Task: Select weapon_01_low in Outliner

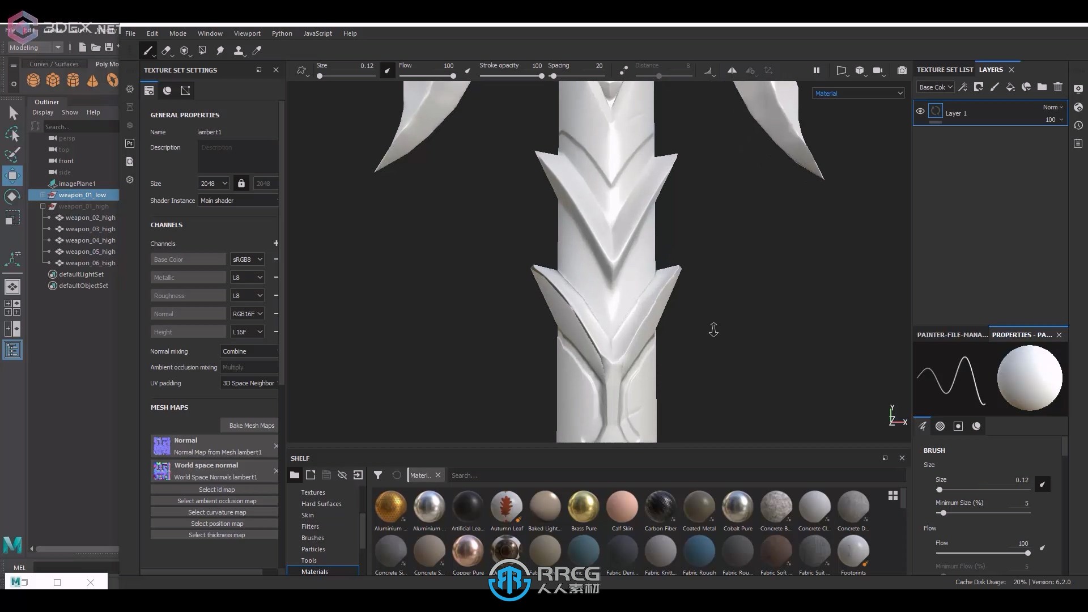Action: pyautogui.click(x=82, y=194)
